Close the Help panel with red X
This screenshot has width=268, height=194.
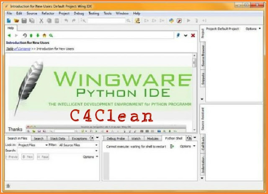point(193,35)
